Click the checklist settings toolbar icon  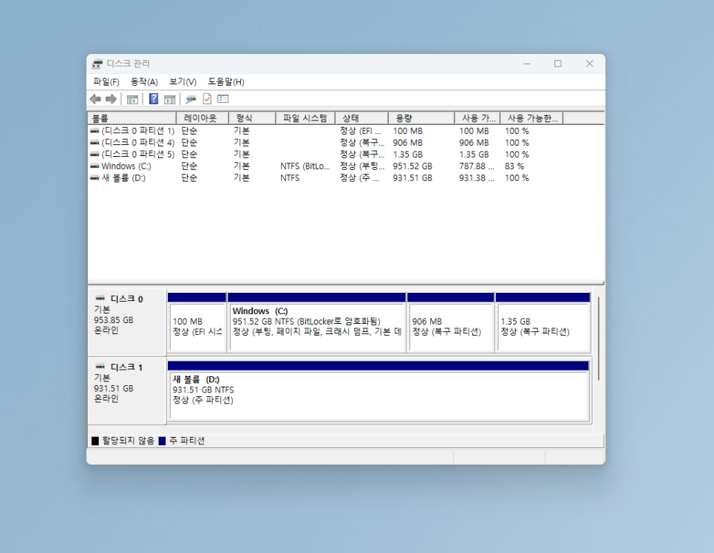point(222,99)
